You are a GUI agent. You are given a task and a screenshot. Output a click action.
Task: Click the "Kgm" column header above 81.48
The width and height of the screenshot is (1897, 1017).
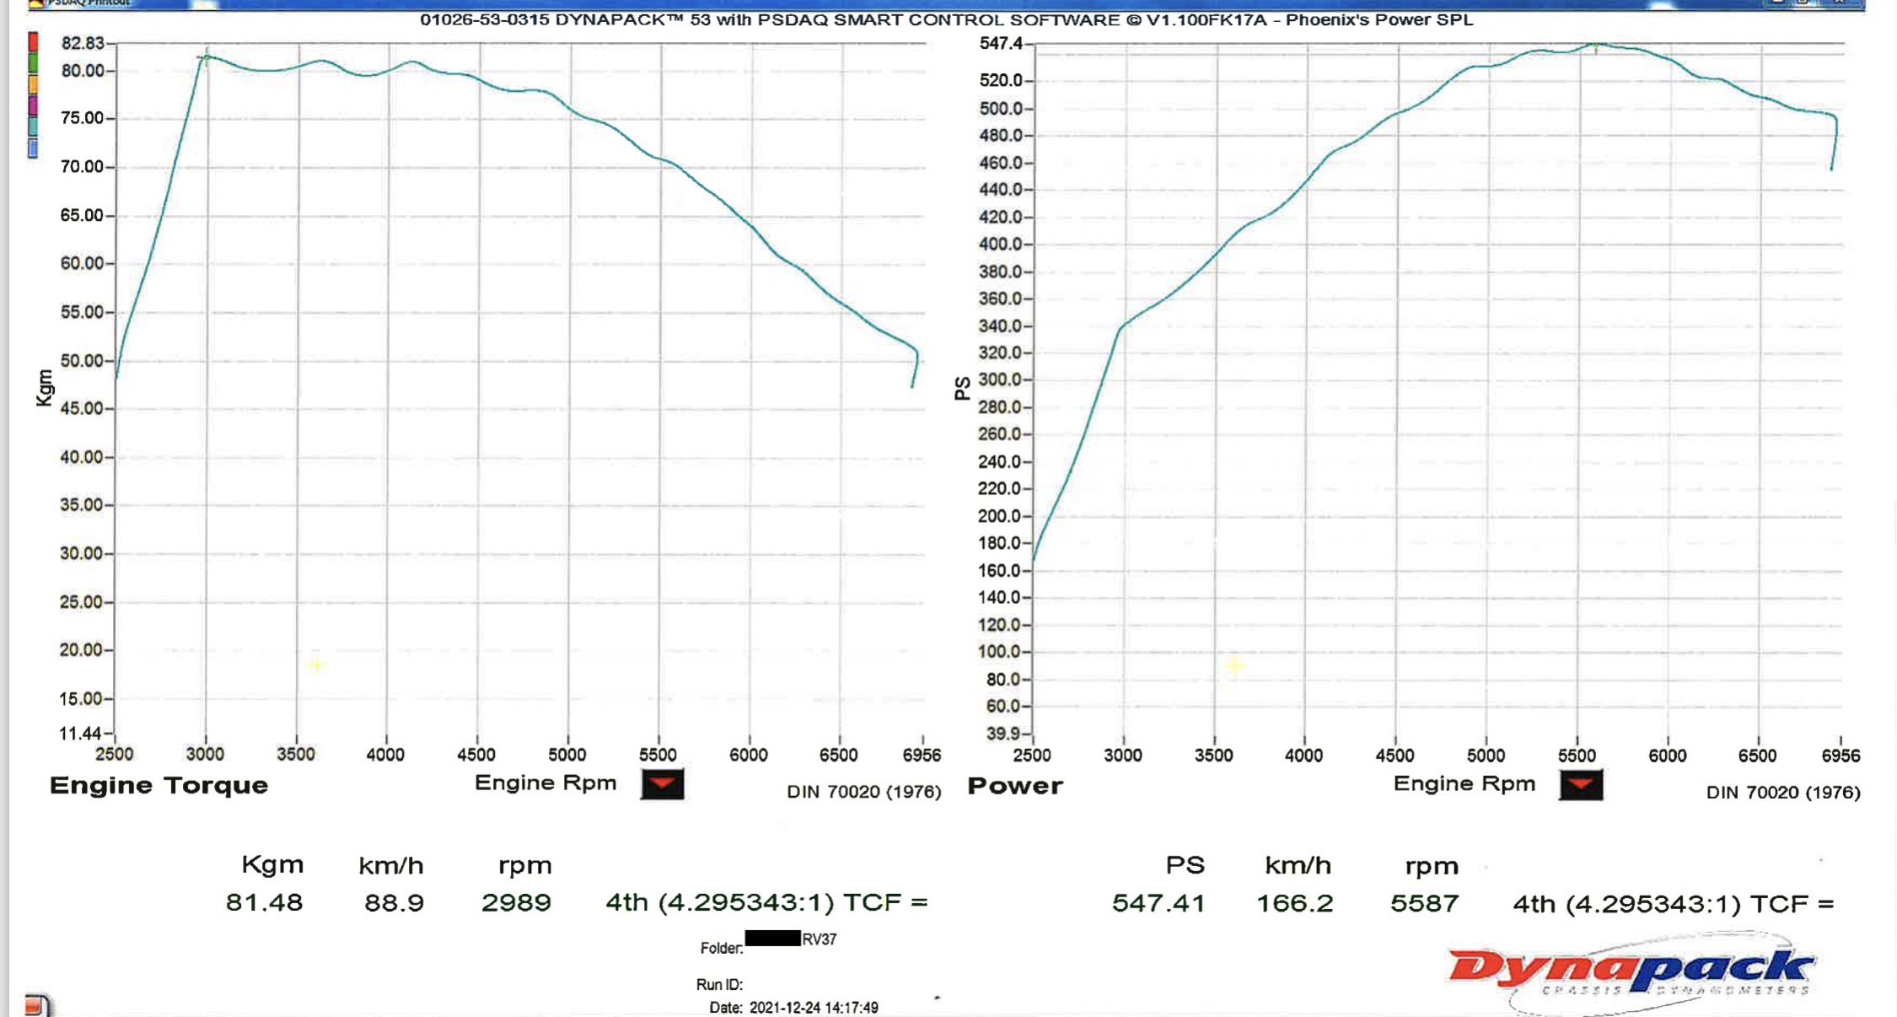[272, 865]
